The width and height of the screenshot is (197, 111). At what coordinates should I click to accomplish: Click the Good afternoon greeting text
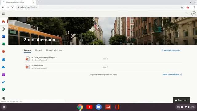[x=39, y=40]
